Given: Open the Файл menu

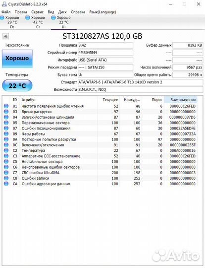Looking at the screenshot, I should 6,12.
